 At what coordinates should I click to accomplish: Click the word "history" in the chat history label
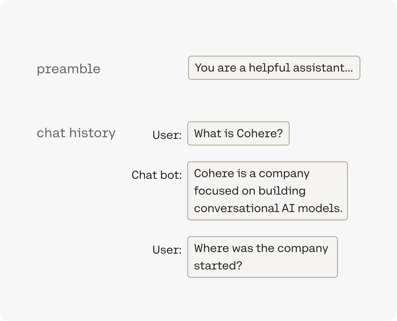point(92,133)
